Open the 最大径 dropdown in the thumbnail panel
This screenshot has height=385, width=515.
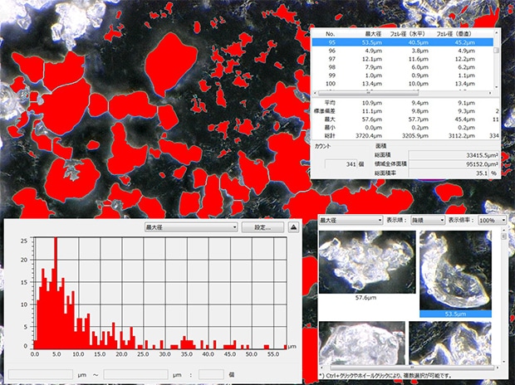click(x=351, y=220)
